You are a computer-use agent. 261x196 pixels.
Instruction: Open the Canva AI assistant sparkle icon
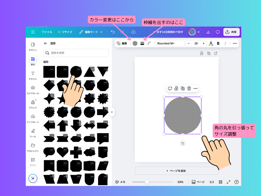[33, 178]
